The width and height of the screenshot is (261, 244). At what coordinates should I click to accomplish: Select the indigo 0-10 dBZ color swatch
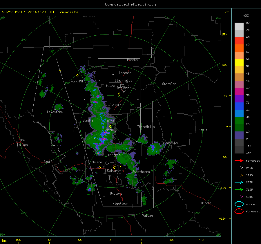(x=239, y=135)
